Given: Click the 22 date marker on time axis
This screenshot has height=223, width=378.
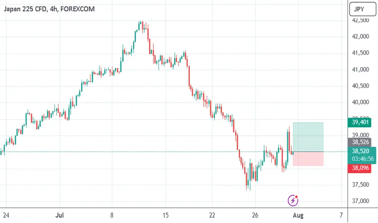Looking at the screenshot, I should pyautogui.click(x=212, y=215).
